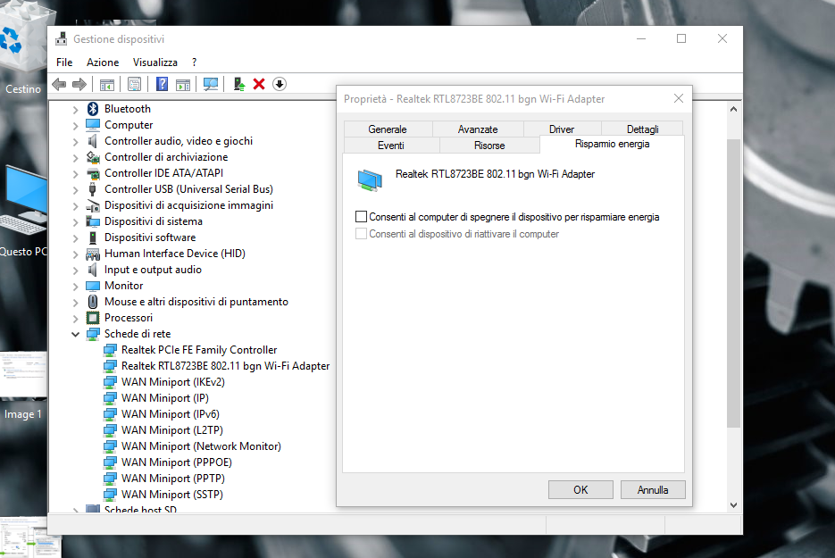
Task: Click the Annulla button
Action: [653, 490]
